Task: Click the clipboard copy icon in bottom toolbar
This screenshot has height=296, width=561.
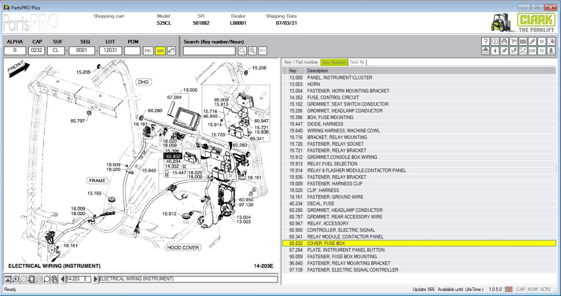Action: [x=55, y=279]
